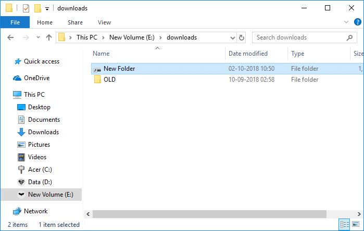Open the recent locations dropdown
Image resolution: width=364 pixels, height=231 pixels.
(x=38, y=37)
